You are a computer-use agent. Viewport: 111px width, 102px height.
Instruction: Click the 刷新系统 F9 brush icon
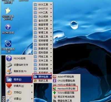pyautogui.click(x=9, y=71)
